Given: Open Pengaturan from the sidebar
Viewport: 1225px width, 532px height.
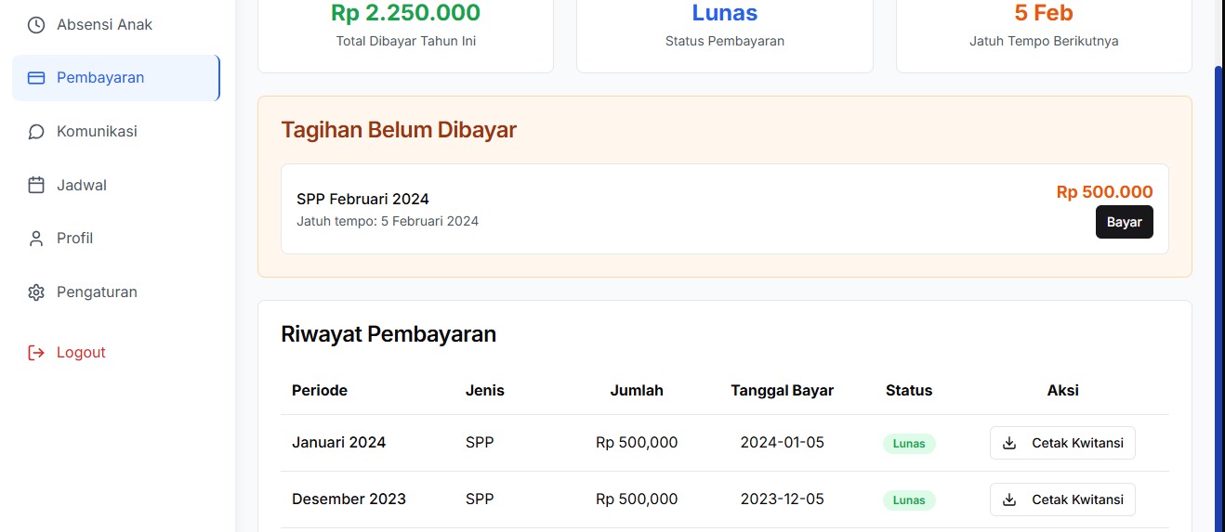Looking at the screenshot, I should pos(97,292).
